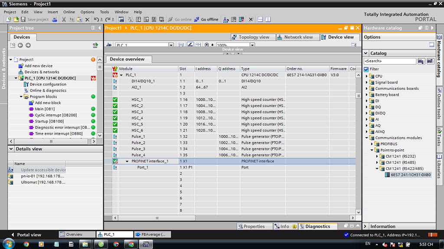
Task: Open Chrome from the Windows taskbar
Action: coord(26,244)
